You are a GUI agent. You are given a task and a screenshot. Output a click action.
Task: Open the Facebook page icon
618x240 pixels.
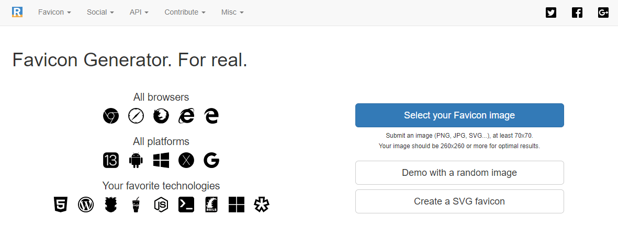coord(577,13)
